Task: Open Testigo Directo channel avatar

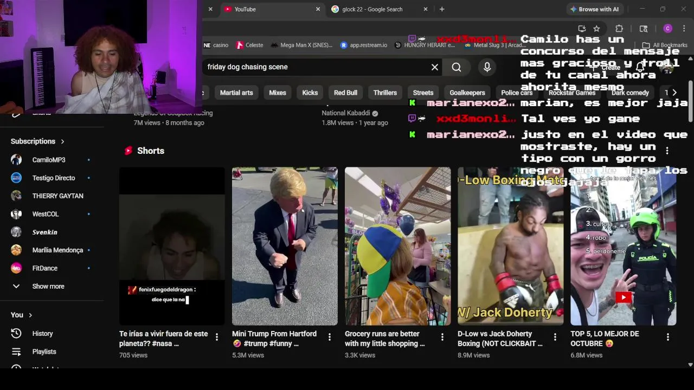Action: 16,178
